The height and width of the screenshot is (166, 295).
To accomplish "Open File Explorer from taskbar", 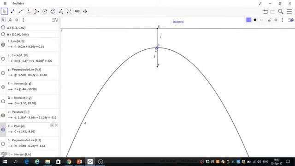I will pyautogui.click(x=47, y=162).
